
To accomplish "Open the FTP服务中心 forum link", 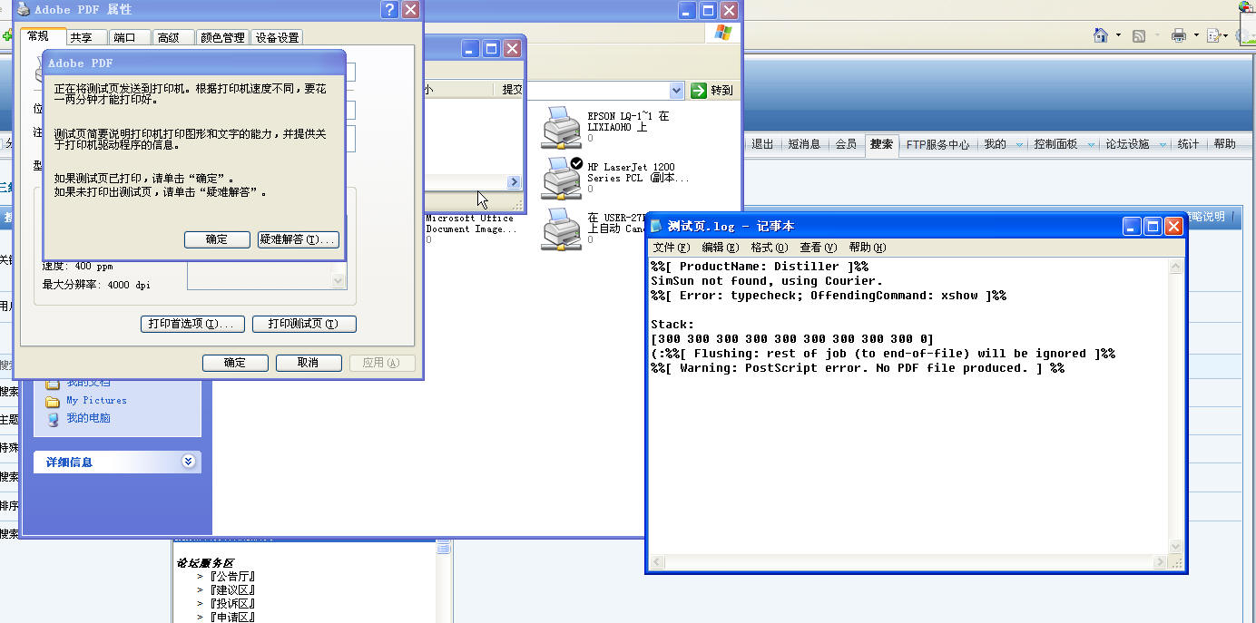I will (x=937, y=144).
